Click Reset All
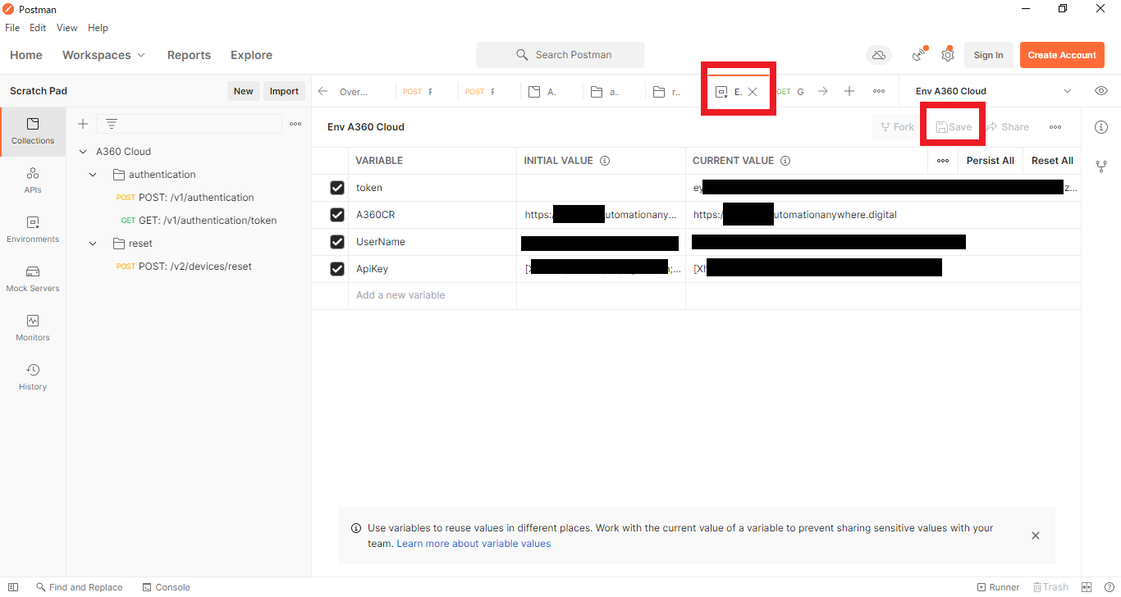The image size is (1121, 597). (1052, 161)
